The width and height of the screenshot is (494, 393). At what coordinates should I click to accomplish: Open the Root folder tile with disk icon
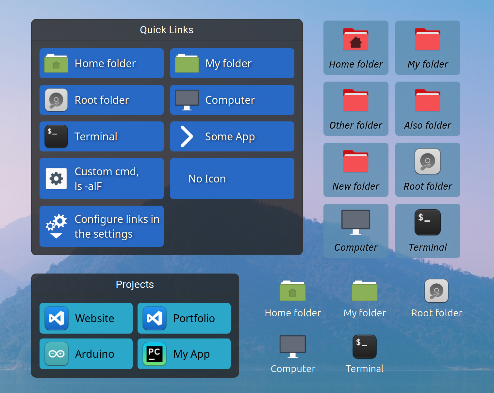pos(428,170)
